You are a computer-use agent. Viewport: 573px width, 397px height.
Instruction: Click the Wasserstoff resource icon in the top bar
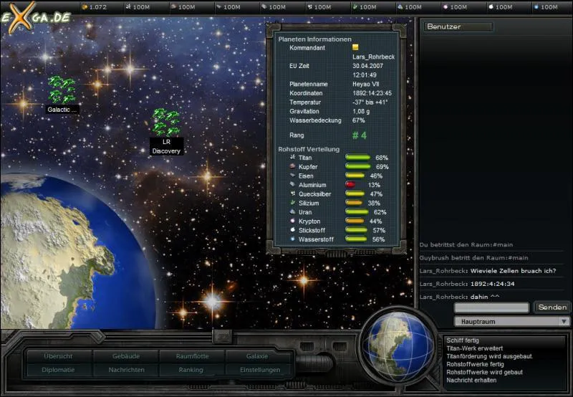(x=536, y=7)
